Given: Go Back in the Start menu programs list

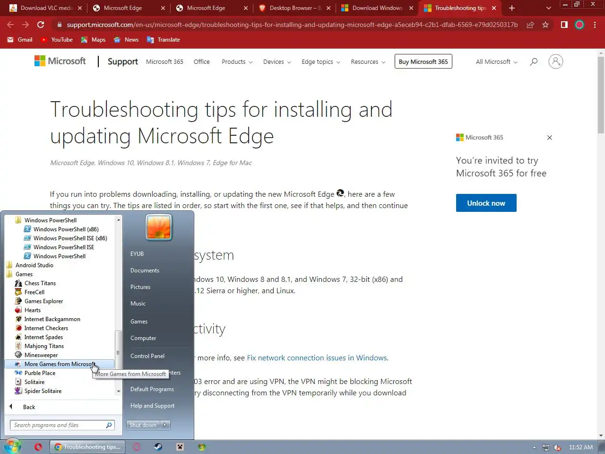Looking at the screenshot, I should coord(29,407).
